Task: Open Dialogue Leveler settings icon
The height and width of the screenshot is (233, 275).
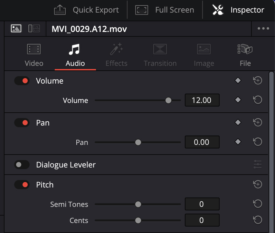Action: coord(257,165)
